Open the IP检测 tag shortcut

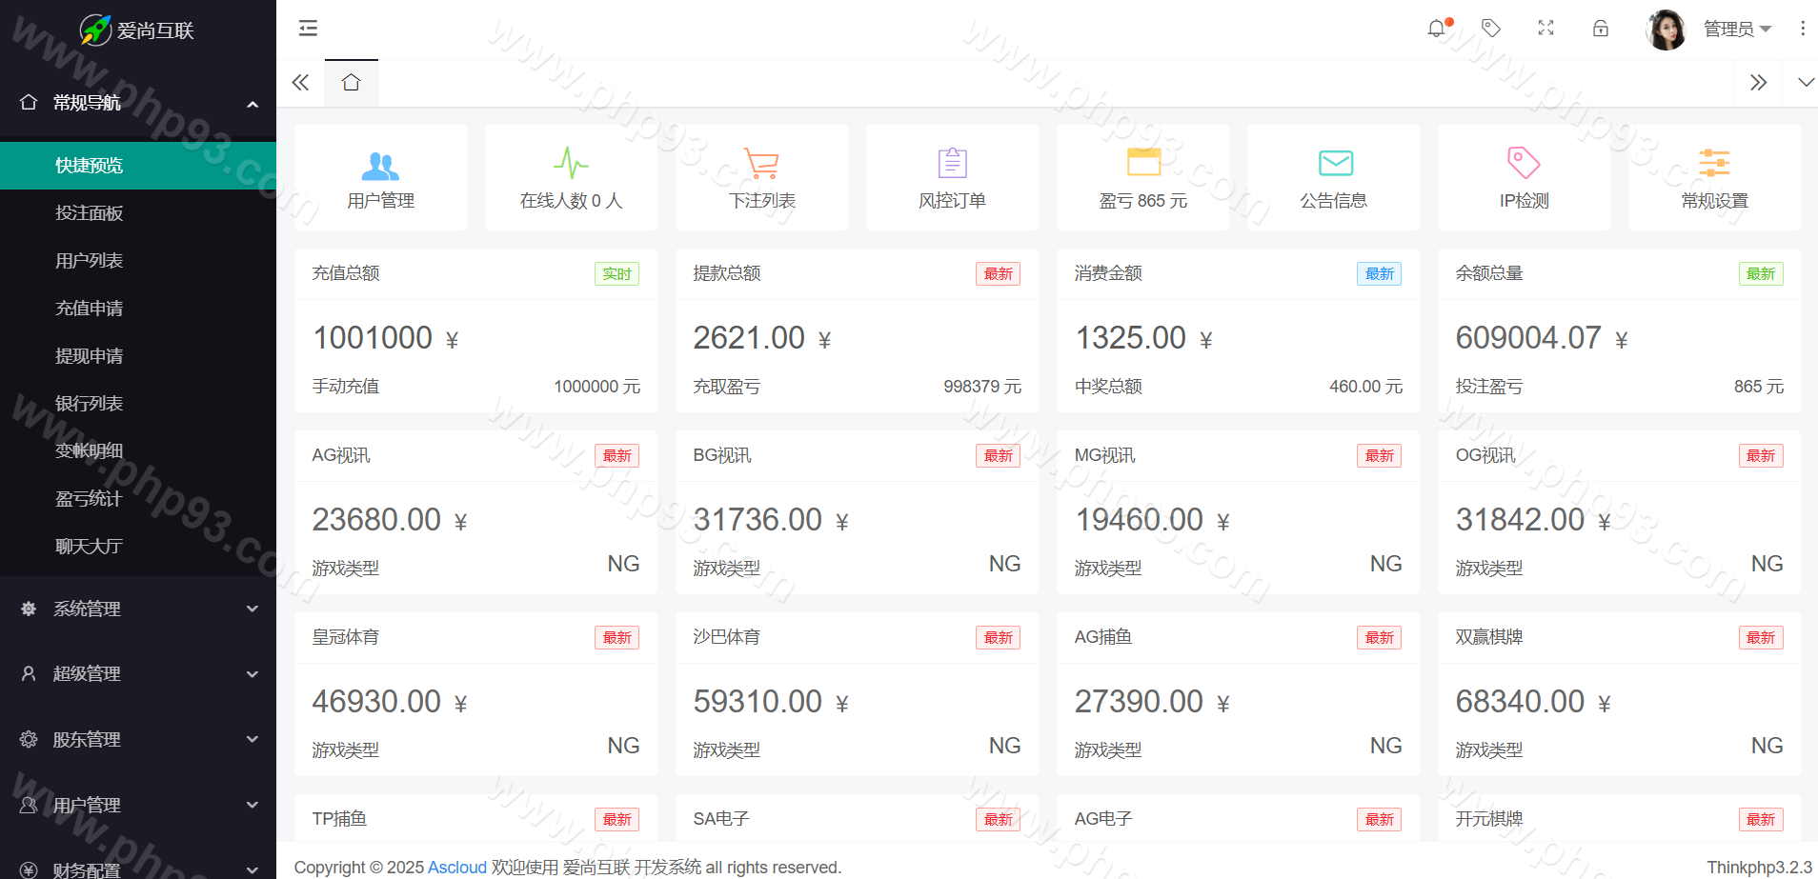[1524, 163]
